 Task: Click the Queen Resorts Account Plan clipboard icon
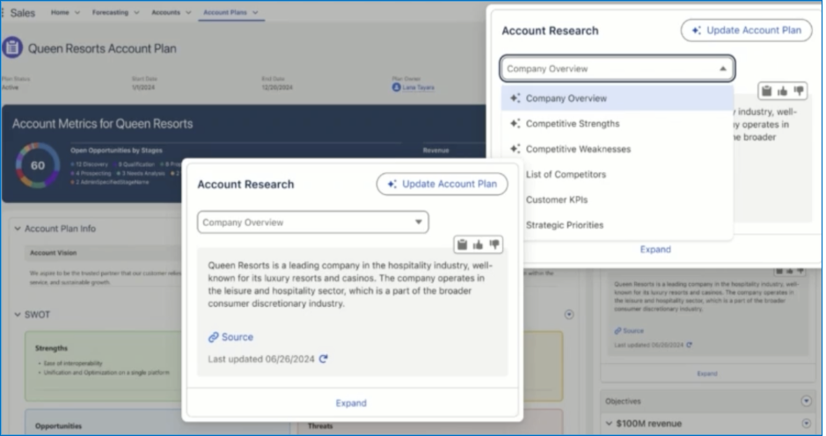point(12,48)
